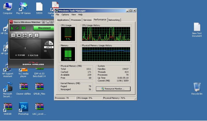Open the wrench tools icon in Watcher

(31, 35)
